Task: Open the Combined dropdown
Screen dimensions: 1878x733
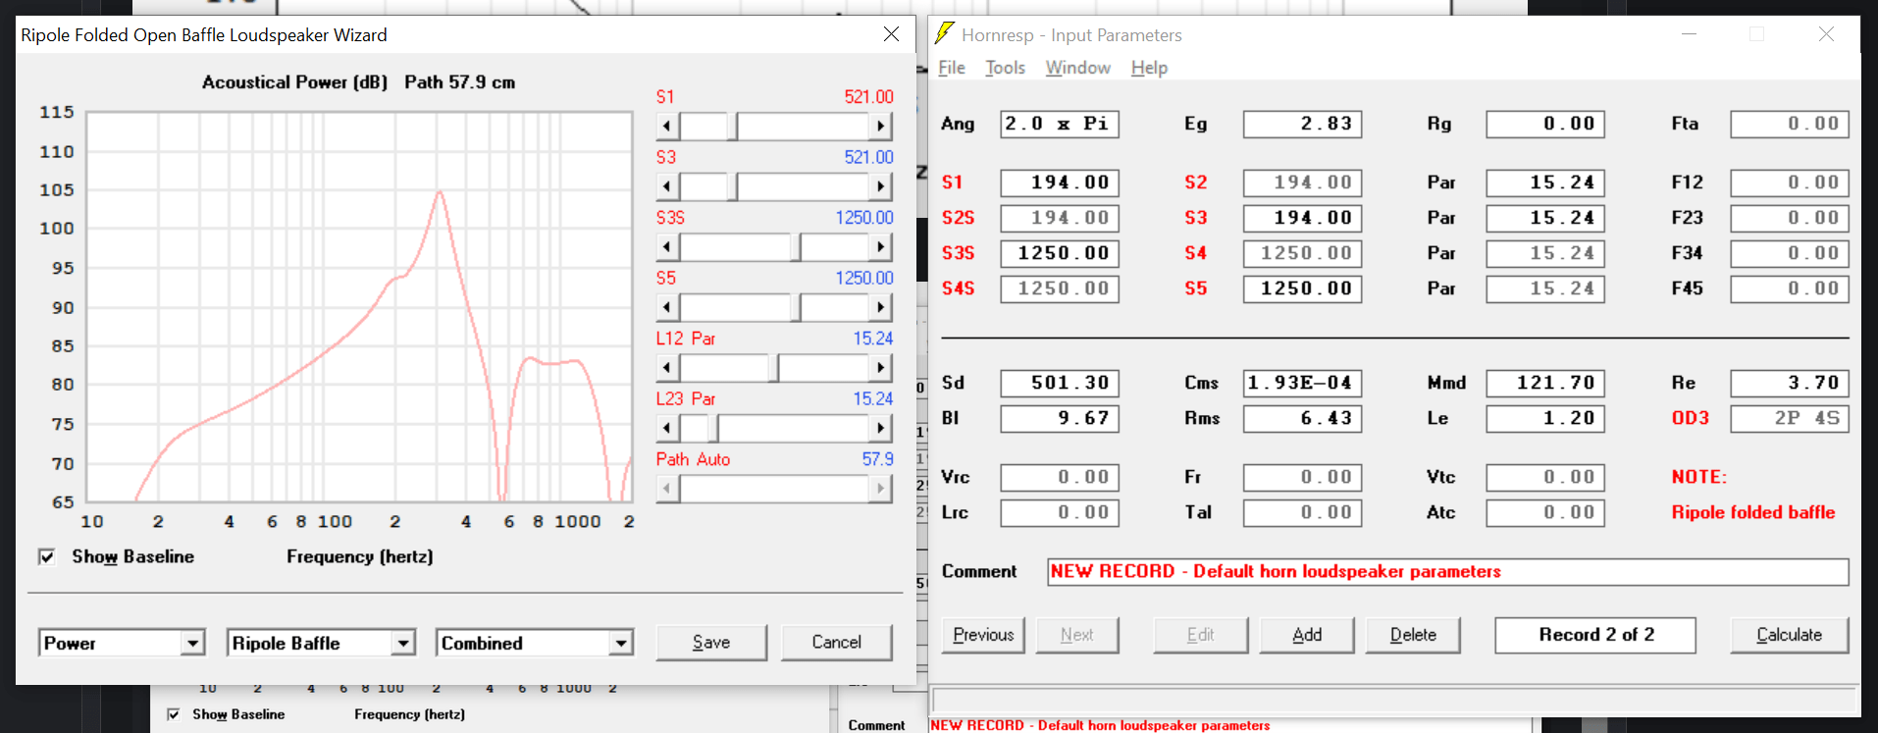Action: (x=620, y=644)
